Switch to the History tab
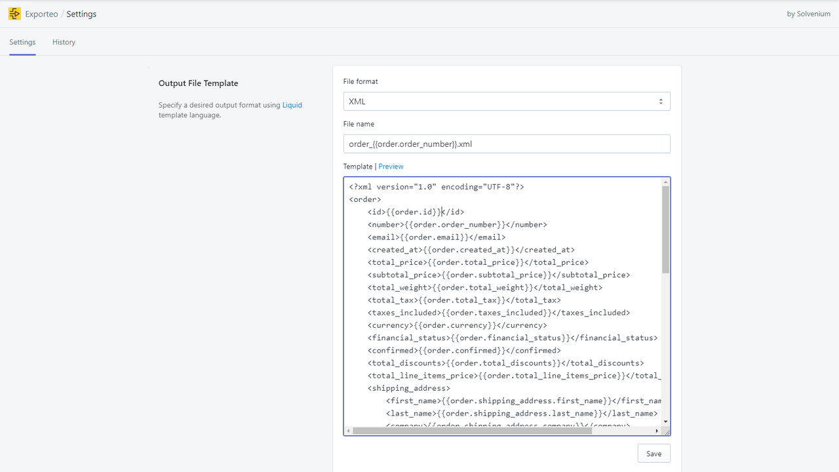 point(63,42)
